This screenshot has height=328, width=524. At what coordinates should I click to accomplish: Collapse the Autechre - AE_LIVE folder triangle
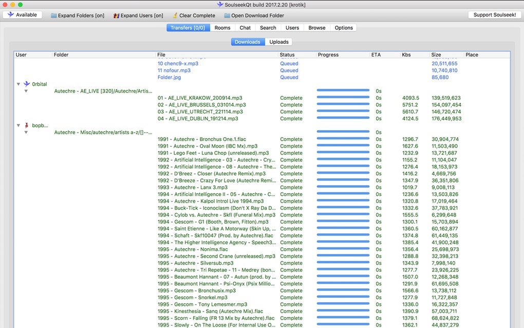(x=26, y=91)
